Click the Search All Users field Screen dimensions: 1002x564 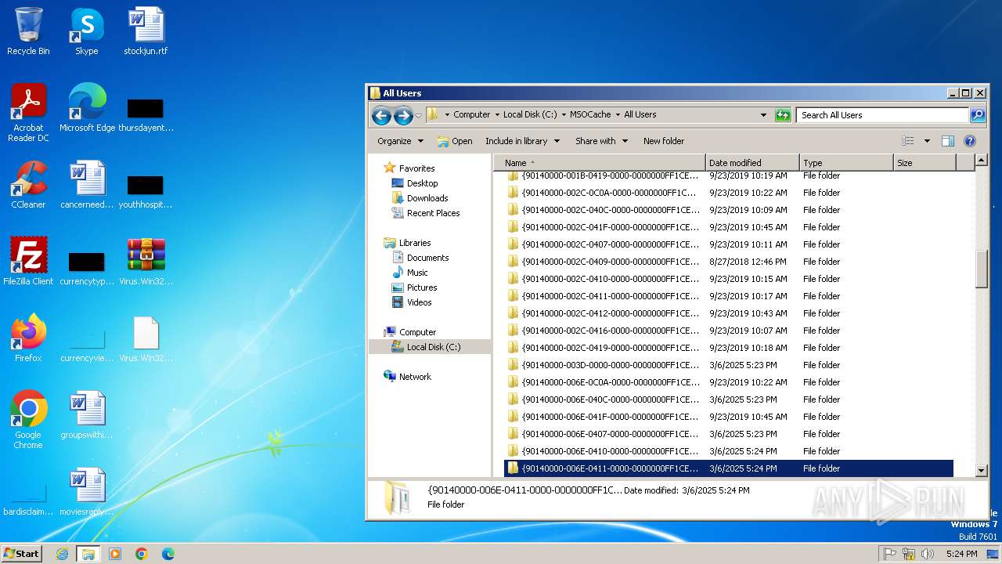coord(883,115)
